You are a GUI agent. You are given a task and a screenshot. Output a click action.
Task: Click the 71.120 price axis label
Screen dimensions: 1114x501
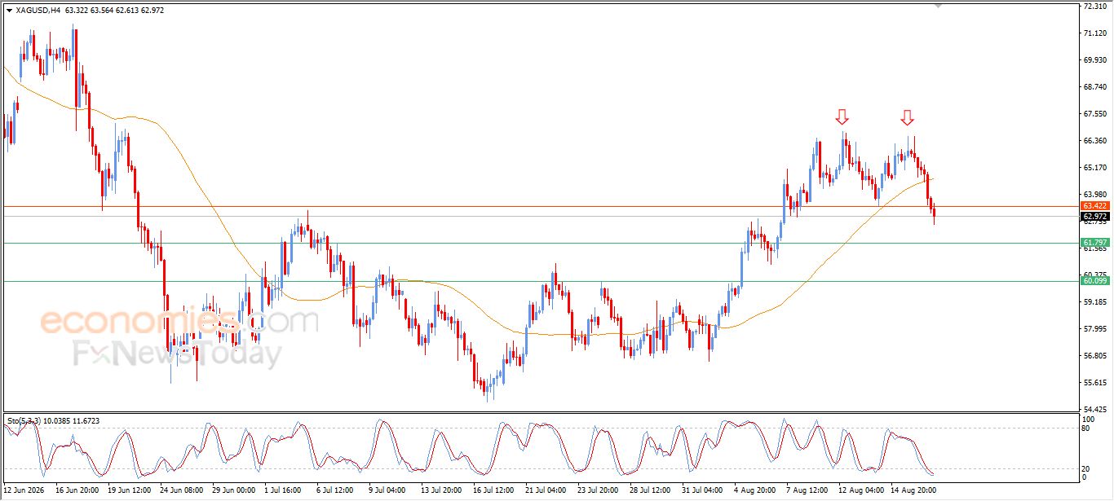click(1094, 33)
